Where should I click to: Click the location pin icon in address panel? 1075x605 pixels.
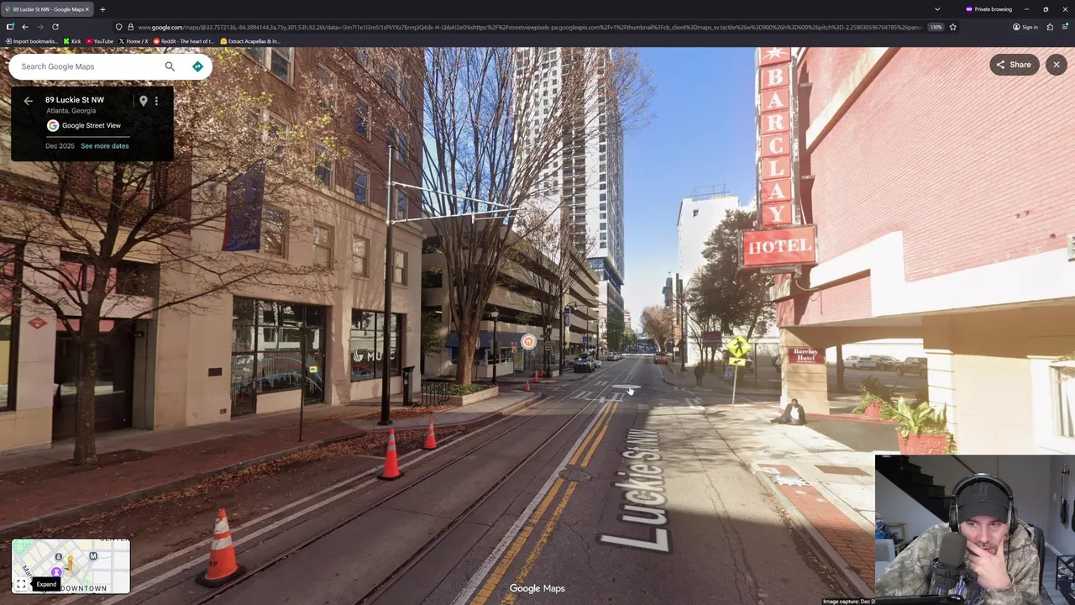(x=143, y=101)
